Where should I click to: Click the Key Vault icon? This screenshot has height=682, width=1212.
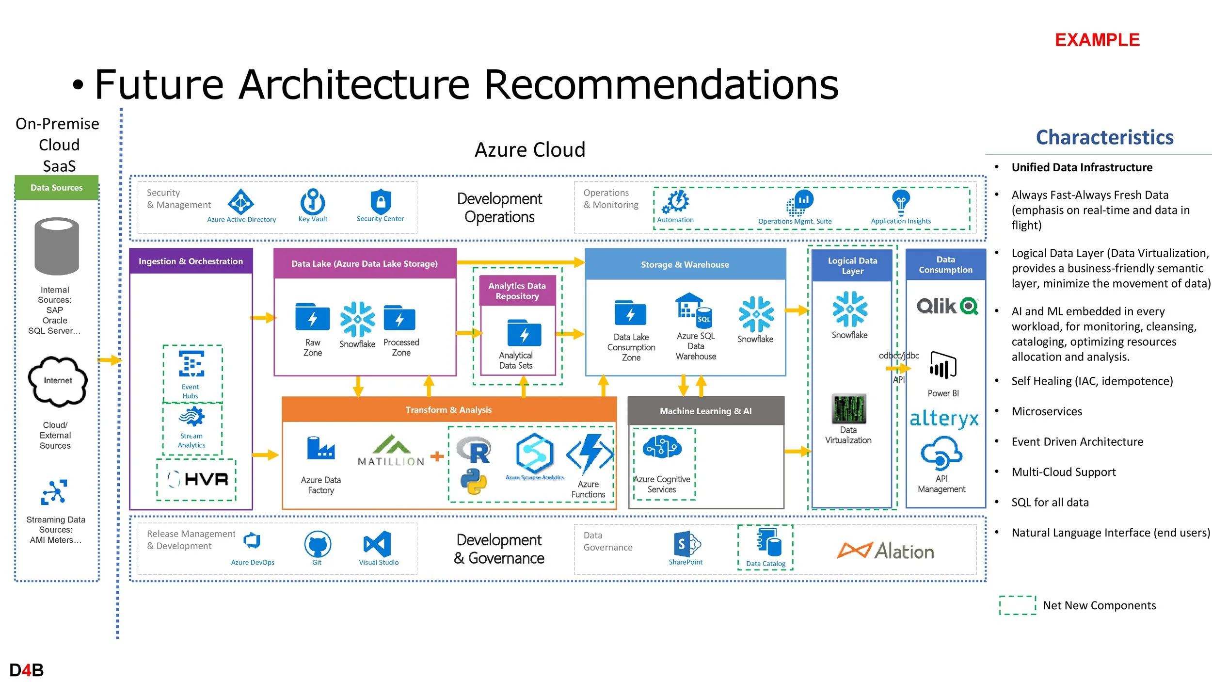click(313, 201)
